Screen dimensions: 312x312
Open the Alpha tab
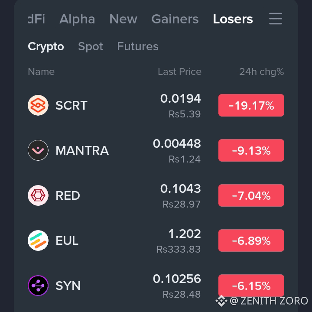(77, 19)
